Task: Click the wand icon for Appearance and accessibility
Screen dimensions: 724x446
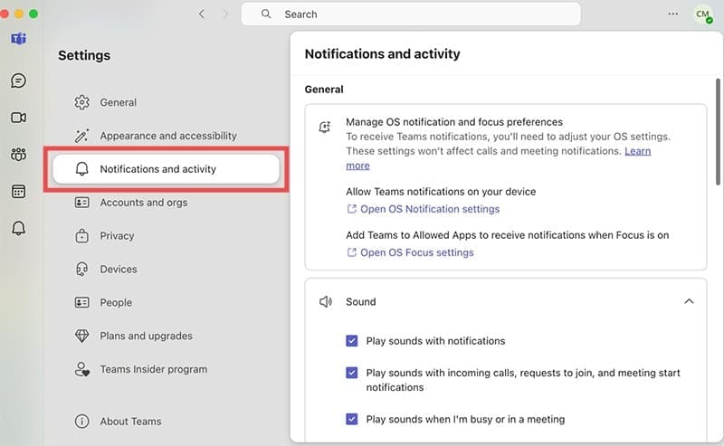Action: [81, 136]
